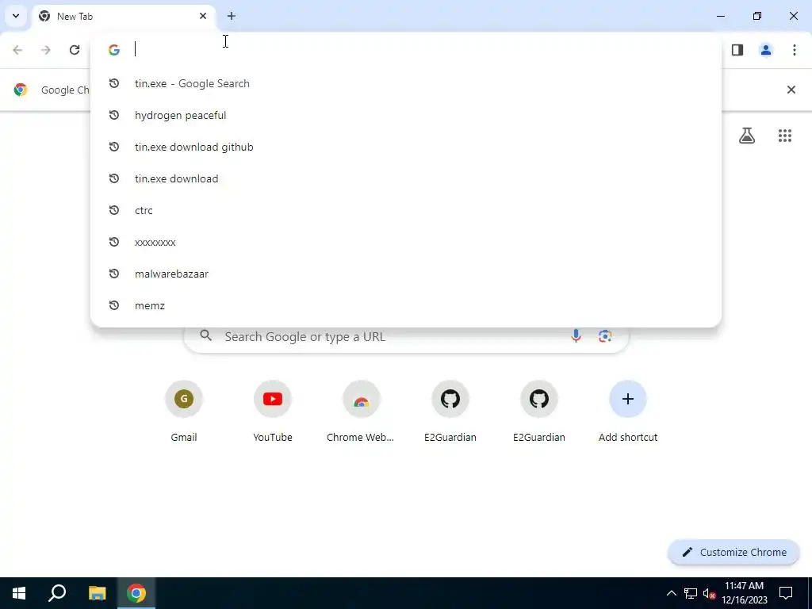Reload the page

coord(75,50)
